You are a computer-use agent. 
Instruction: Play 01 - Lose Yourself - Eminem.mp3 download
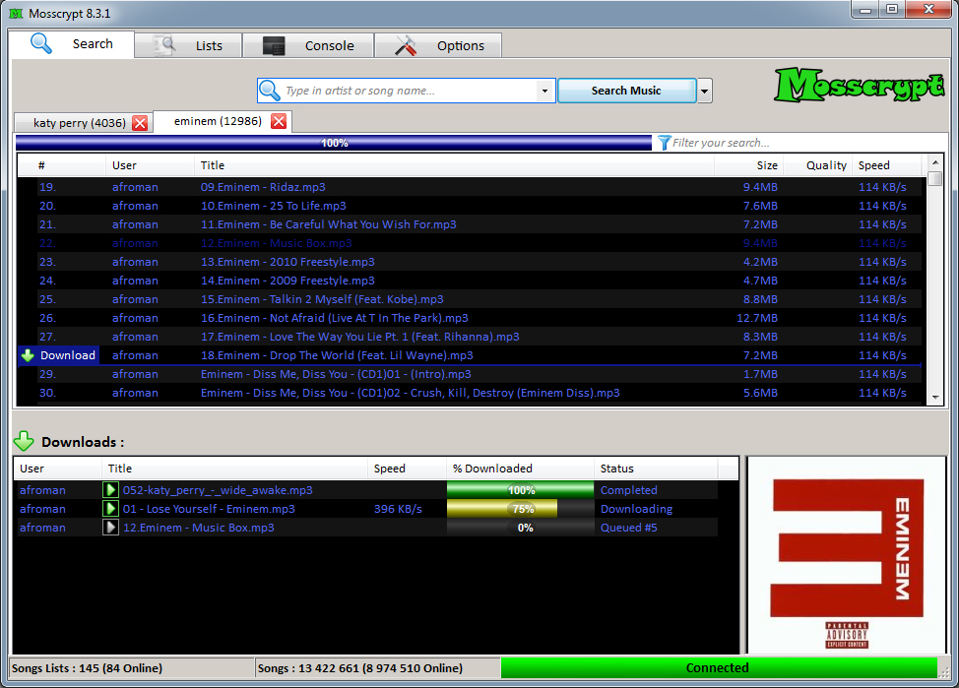[x=110, y=509]
